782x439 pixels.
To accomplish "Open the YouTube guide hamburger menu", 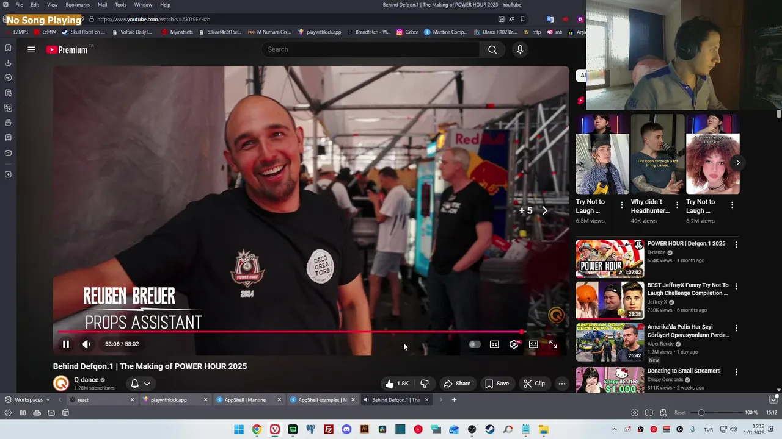I will tap(31, 49).
